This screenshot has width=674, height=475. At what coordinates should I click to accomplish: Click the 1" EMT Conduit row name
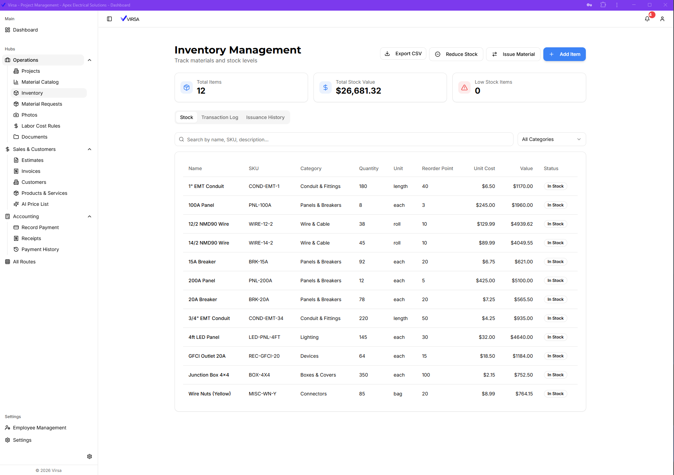206,186
